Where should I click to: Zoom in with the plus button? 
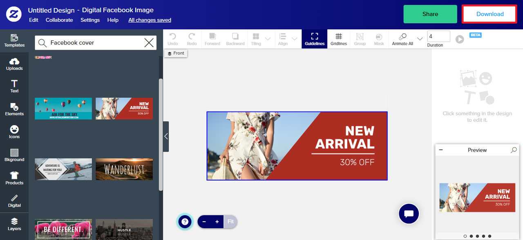(x=217, y=222)
